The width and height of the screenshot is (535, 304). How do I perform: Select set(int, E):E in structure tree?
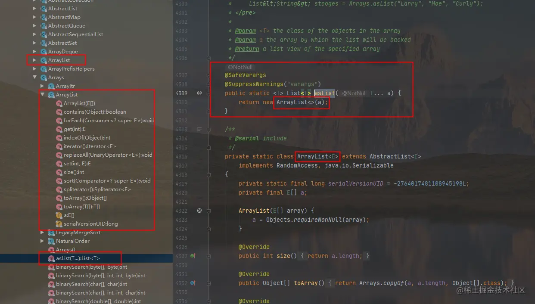(77, 164)
